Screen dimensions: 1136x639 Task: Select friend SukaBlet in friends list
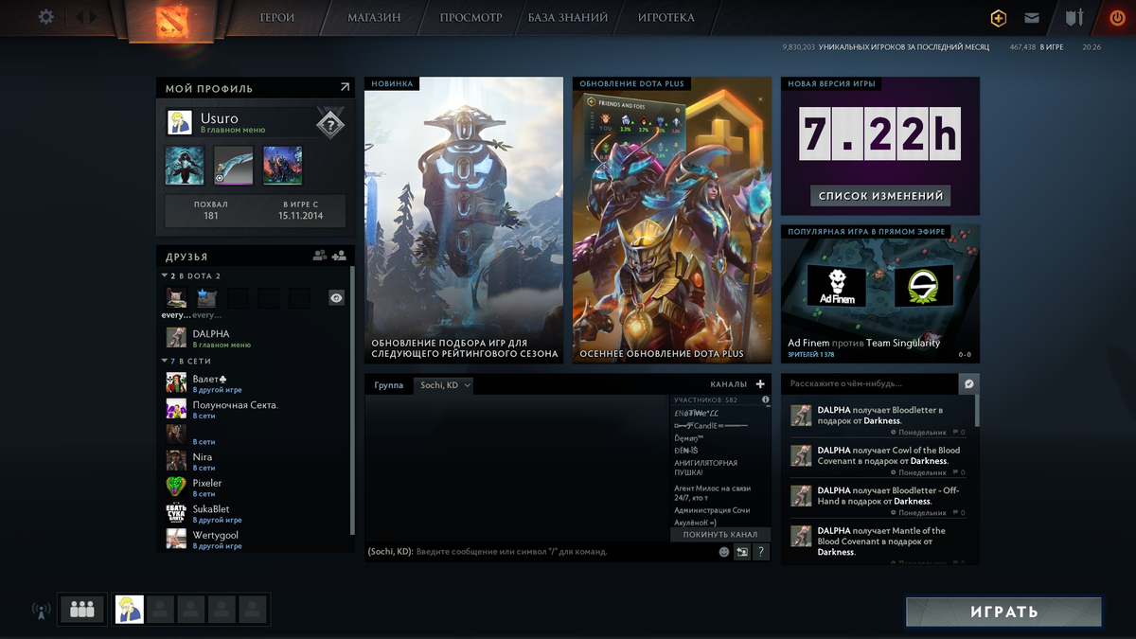coord(256,513)
